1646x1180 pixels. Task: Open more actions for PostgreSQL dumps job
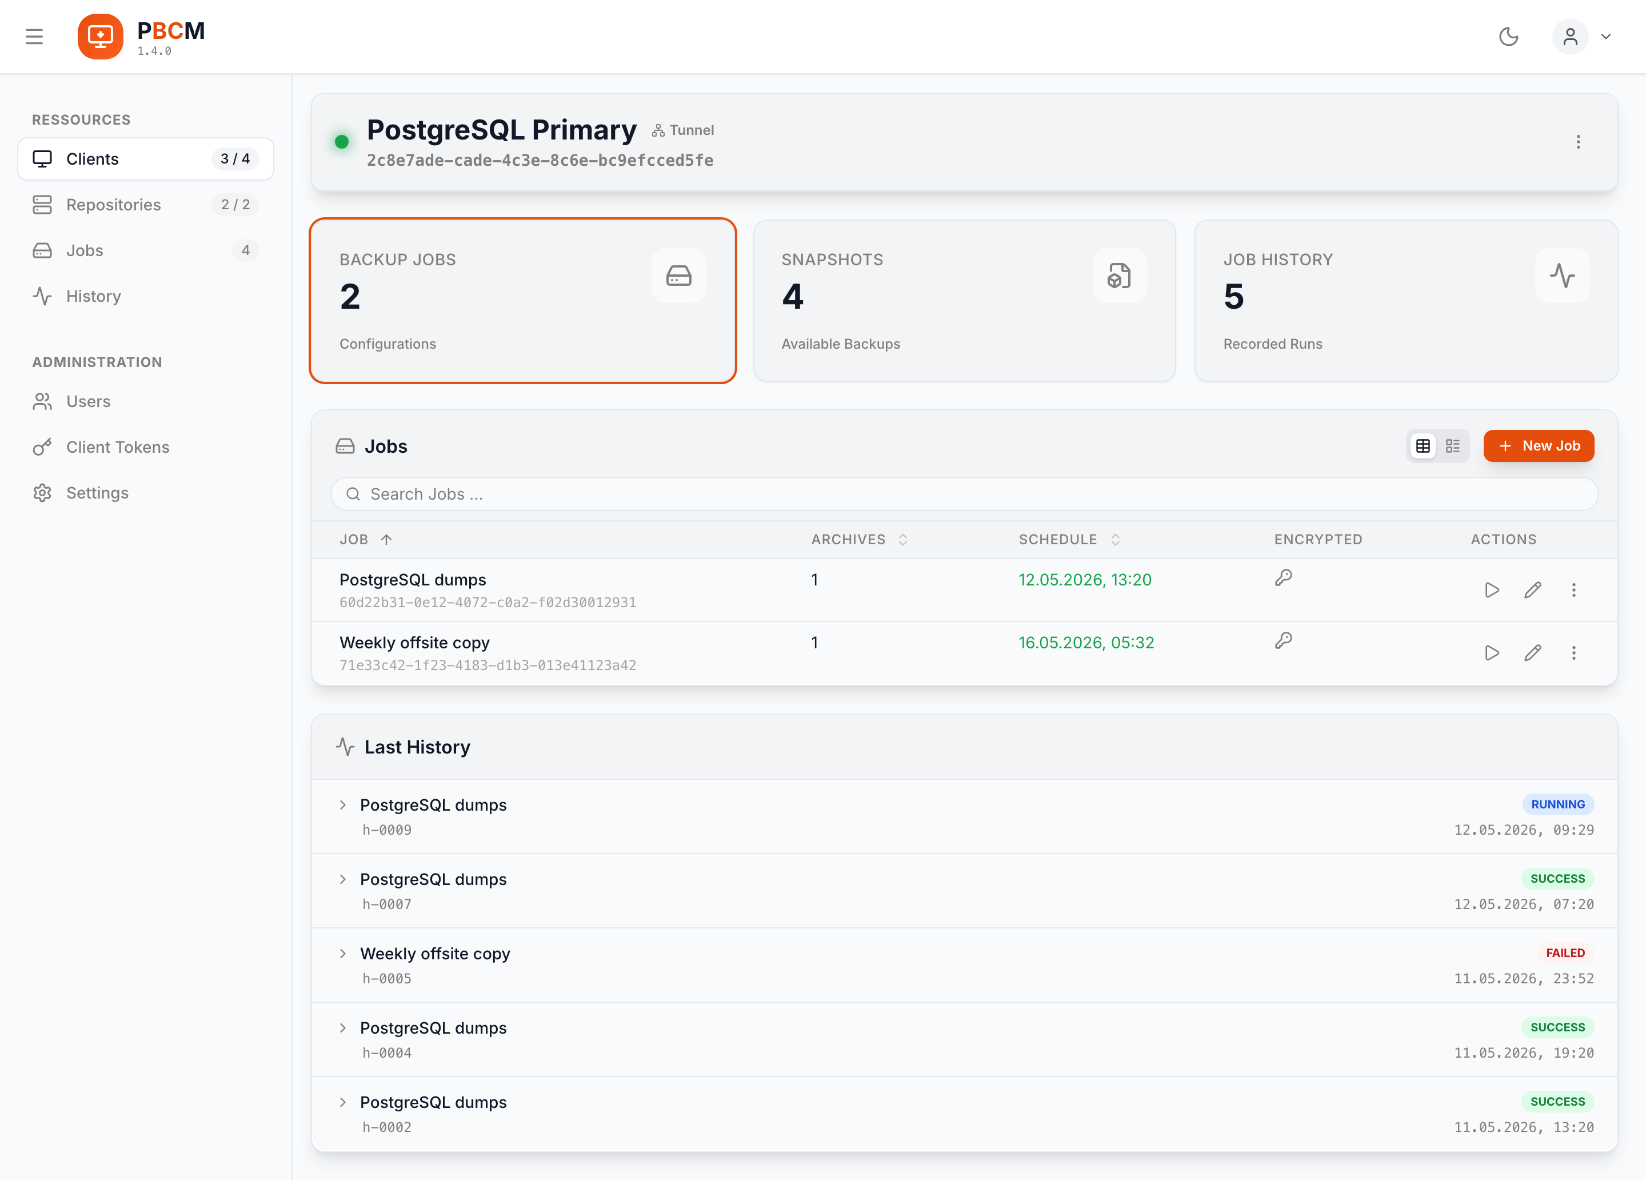[x=1573, y=591]
